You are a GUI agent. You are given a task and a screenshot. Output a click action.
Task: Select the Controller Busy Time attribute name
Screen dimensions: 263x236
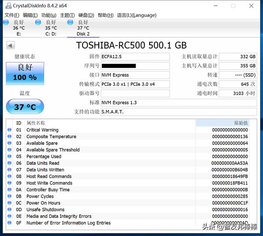(x=48, y=190)
